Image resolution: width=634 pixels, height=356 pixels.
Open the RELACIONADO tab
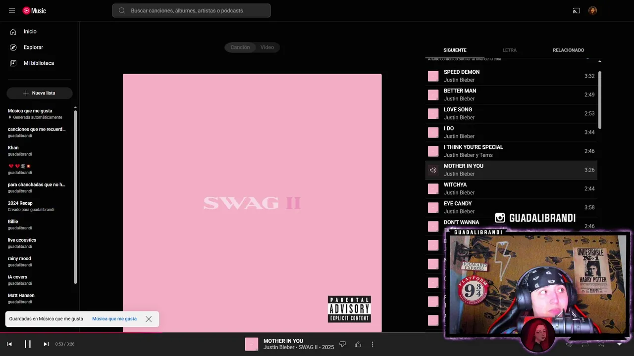(x=568, y=50)
